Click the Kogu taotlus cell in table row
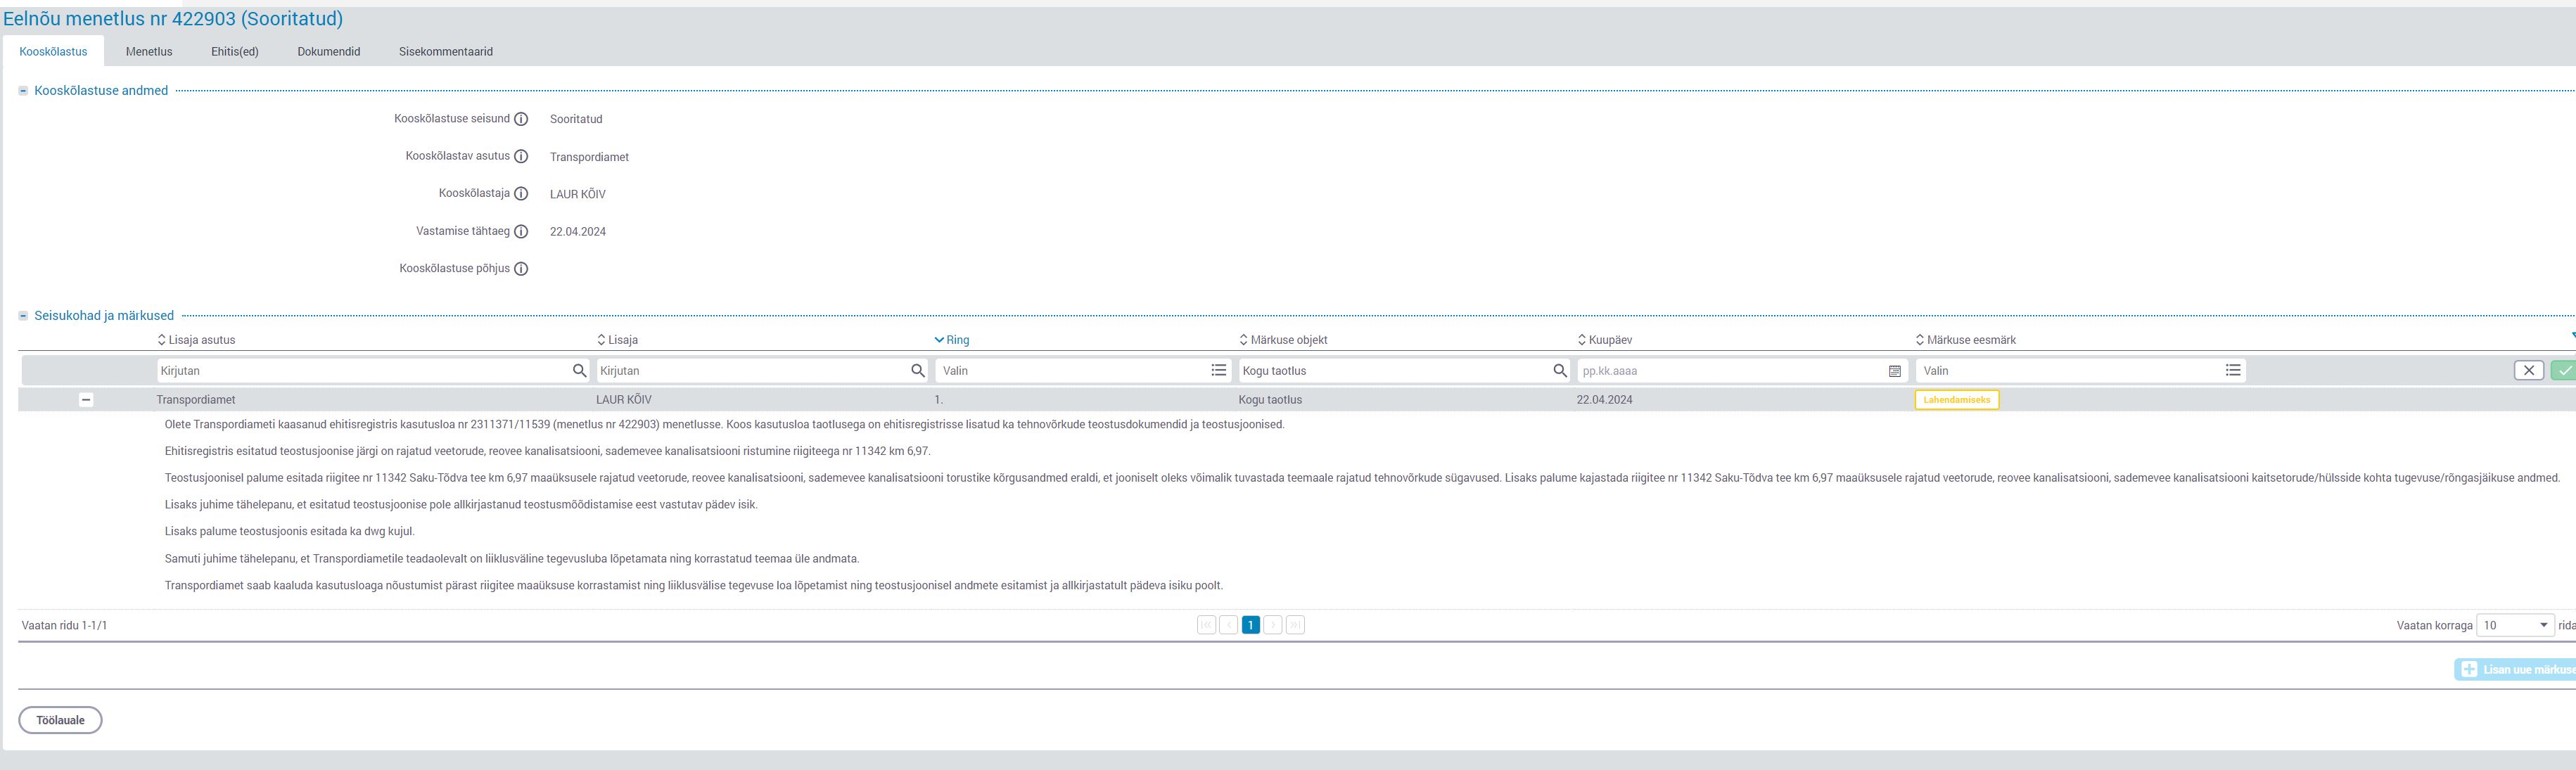2576x770 pixels. click(1270, 400)
